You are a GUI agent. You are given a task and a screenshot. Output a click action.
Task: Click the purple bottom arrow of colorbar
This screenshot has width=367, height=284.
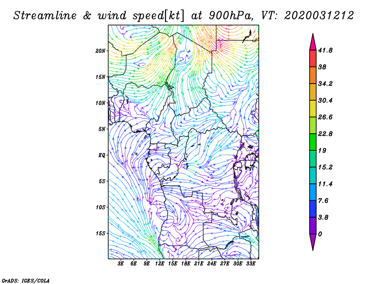(x=313, y=241)
